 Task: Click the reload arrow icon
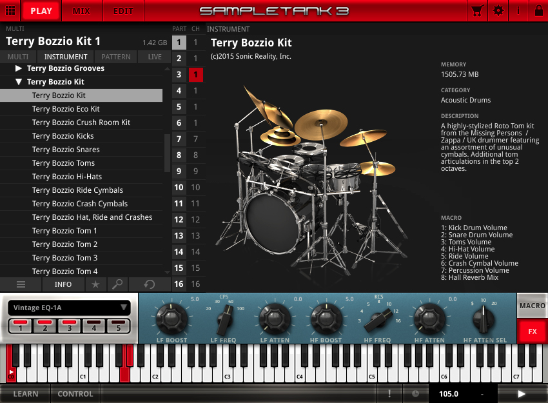150,284
